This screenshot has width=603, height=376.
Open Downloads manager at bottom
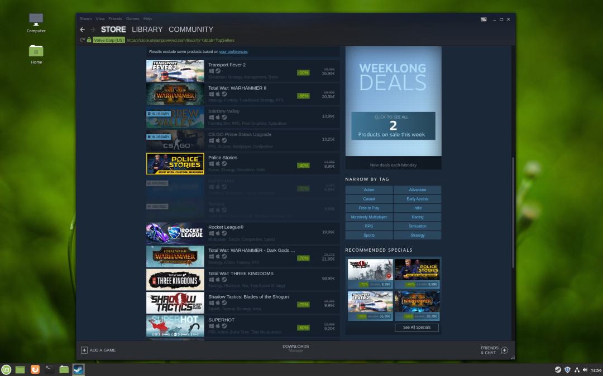tap(295, 348)
